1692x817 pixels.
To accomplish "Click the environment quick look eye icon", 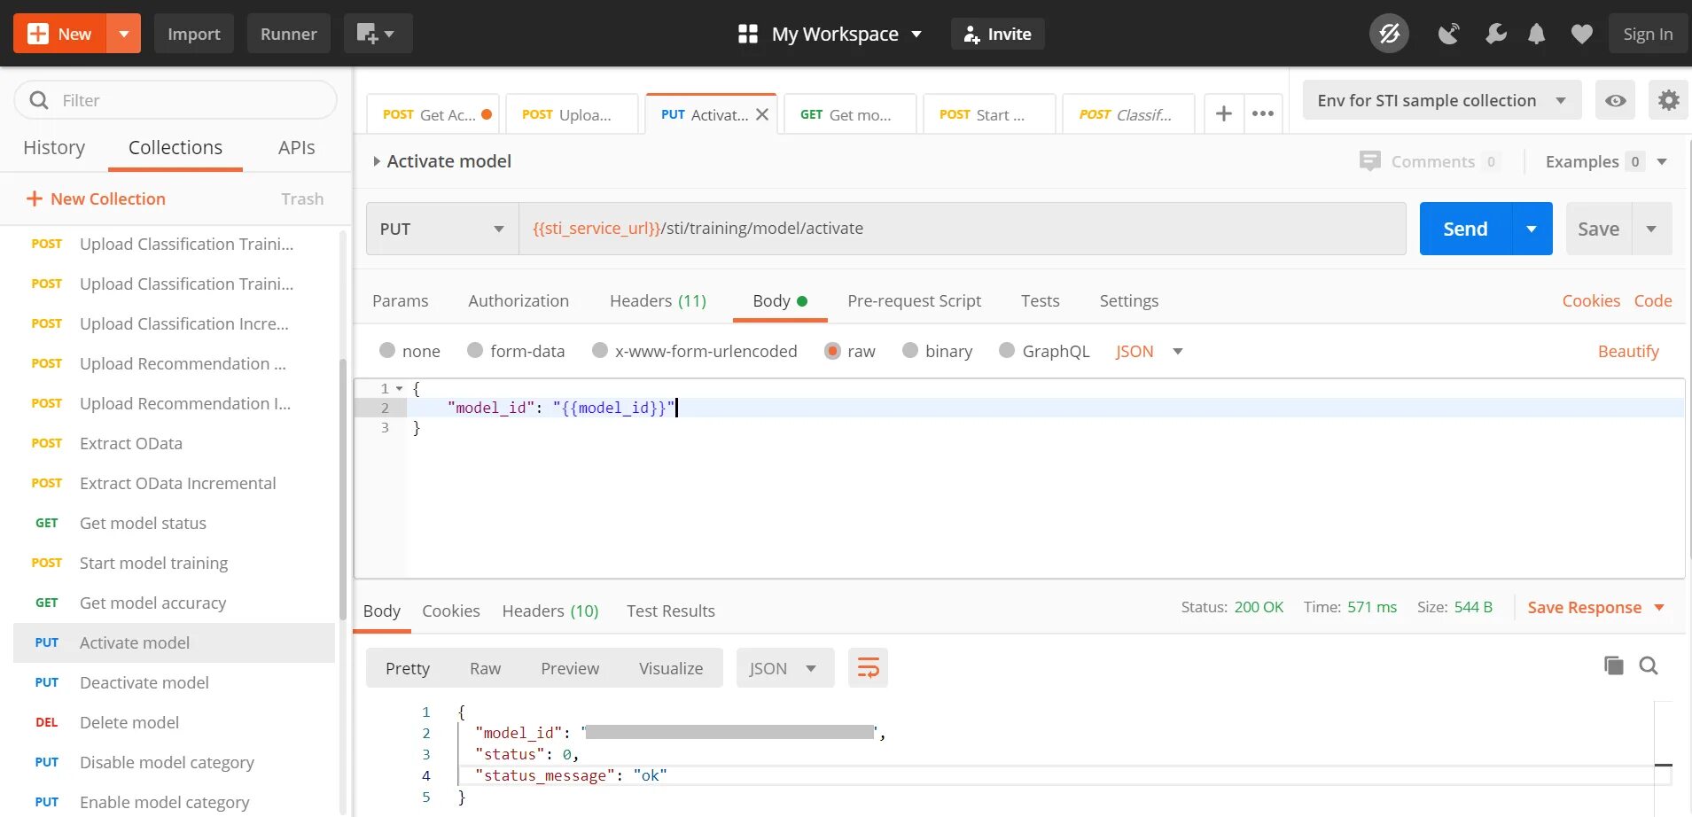I will (1615, 100).
